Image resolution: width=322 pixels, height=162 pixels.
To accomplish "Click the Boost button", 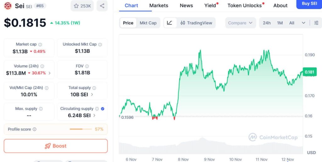I will click(56, 146).
